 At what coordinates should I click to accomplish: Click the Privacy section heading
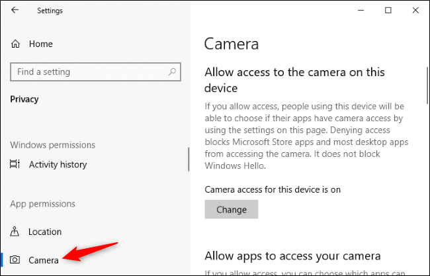click(x=24, y=99)
